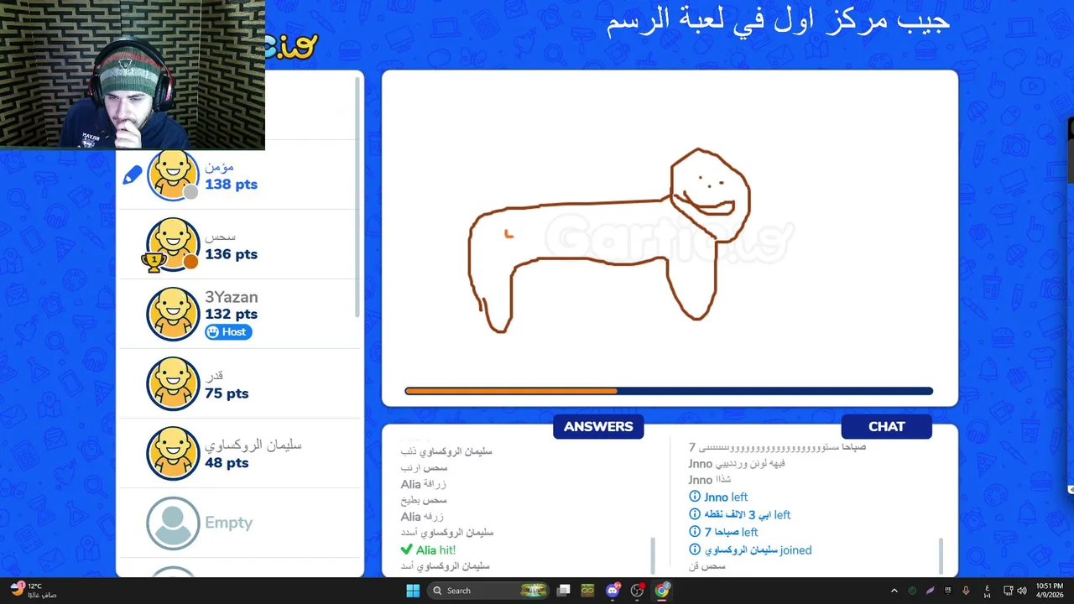Screen dimensions: 1074x604
Task: Click مؤمن's player avatar
Action: click(173, 175)
